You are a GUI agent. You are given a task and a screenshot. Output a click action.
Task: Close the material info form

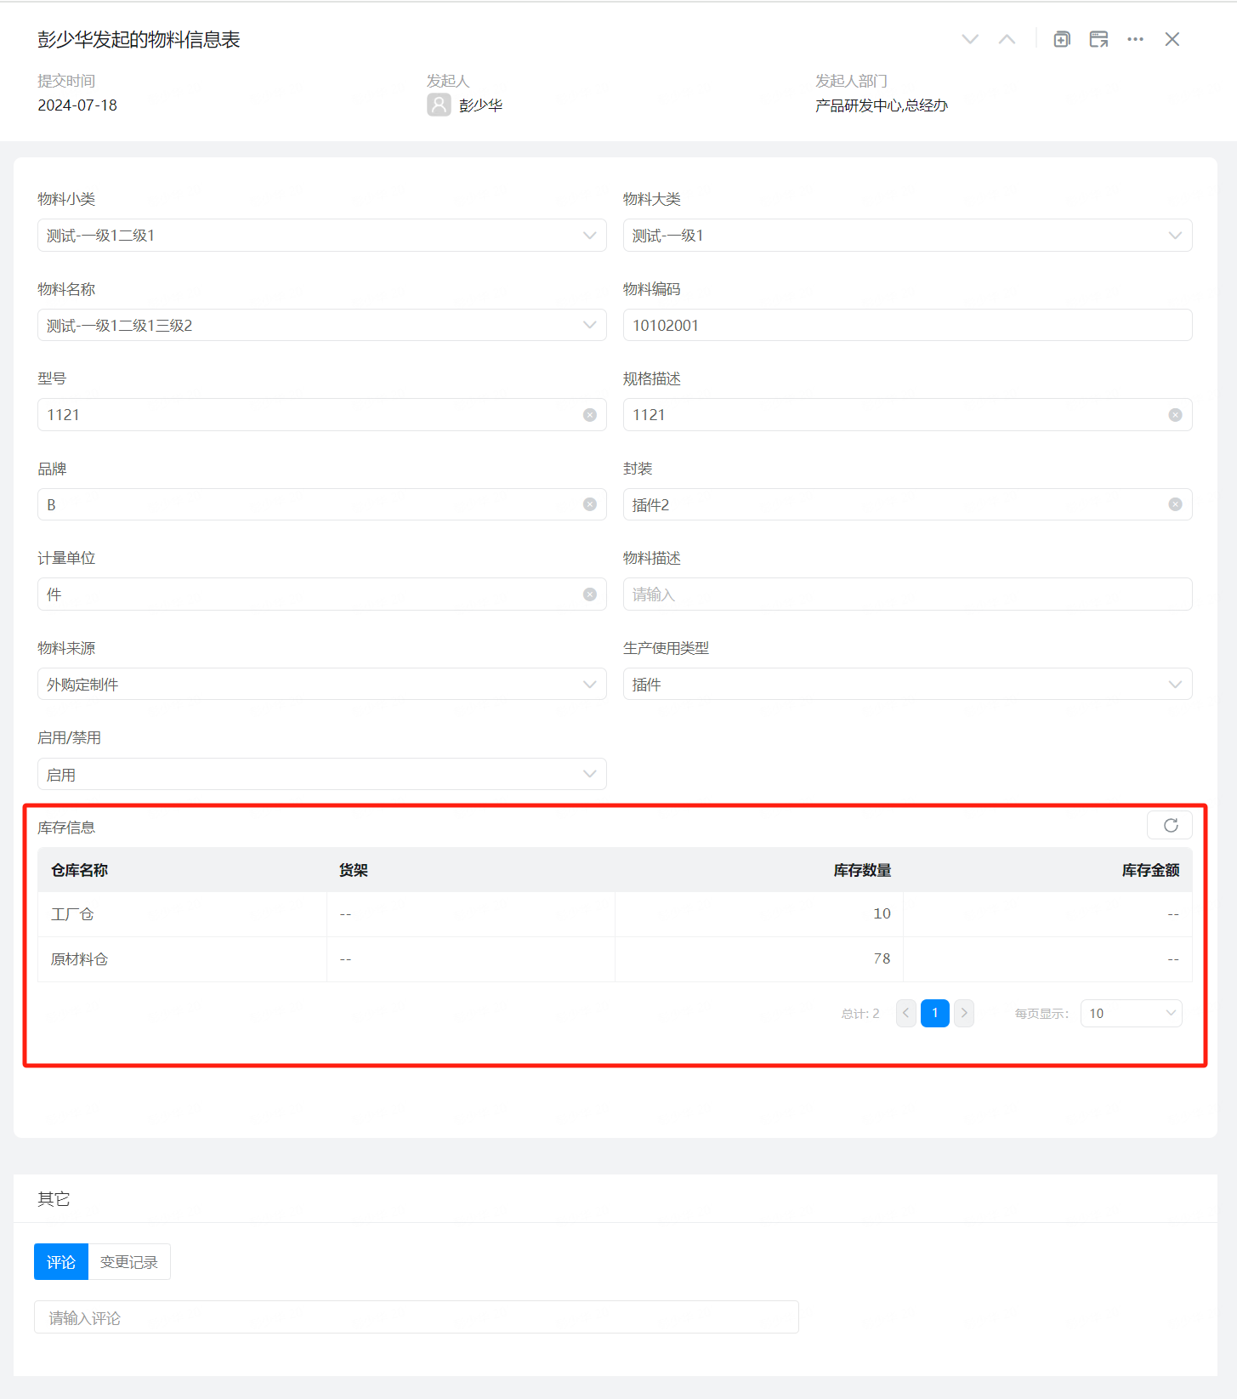tap(1172, 39)
